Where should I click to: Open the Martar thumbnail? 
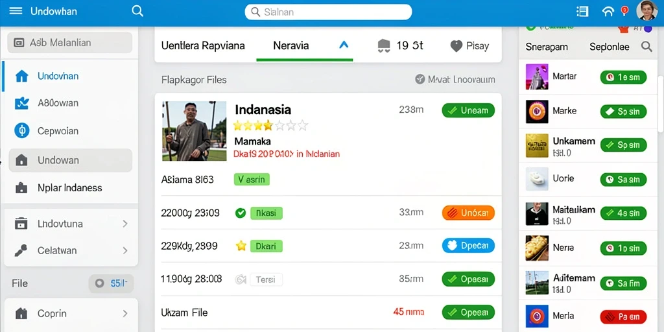(537, 77)
